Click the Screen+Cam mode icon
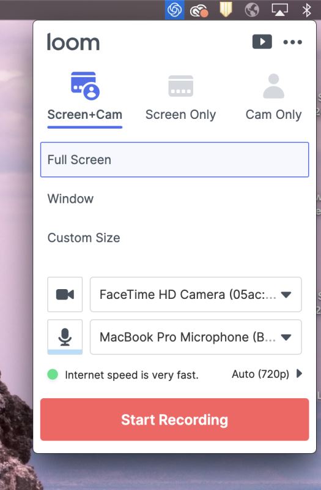The image size is (321, 490). point(85,86)
